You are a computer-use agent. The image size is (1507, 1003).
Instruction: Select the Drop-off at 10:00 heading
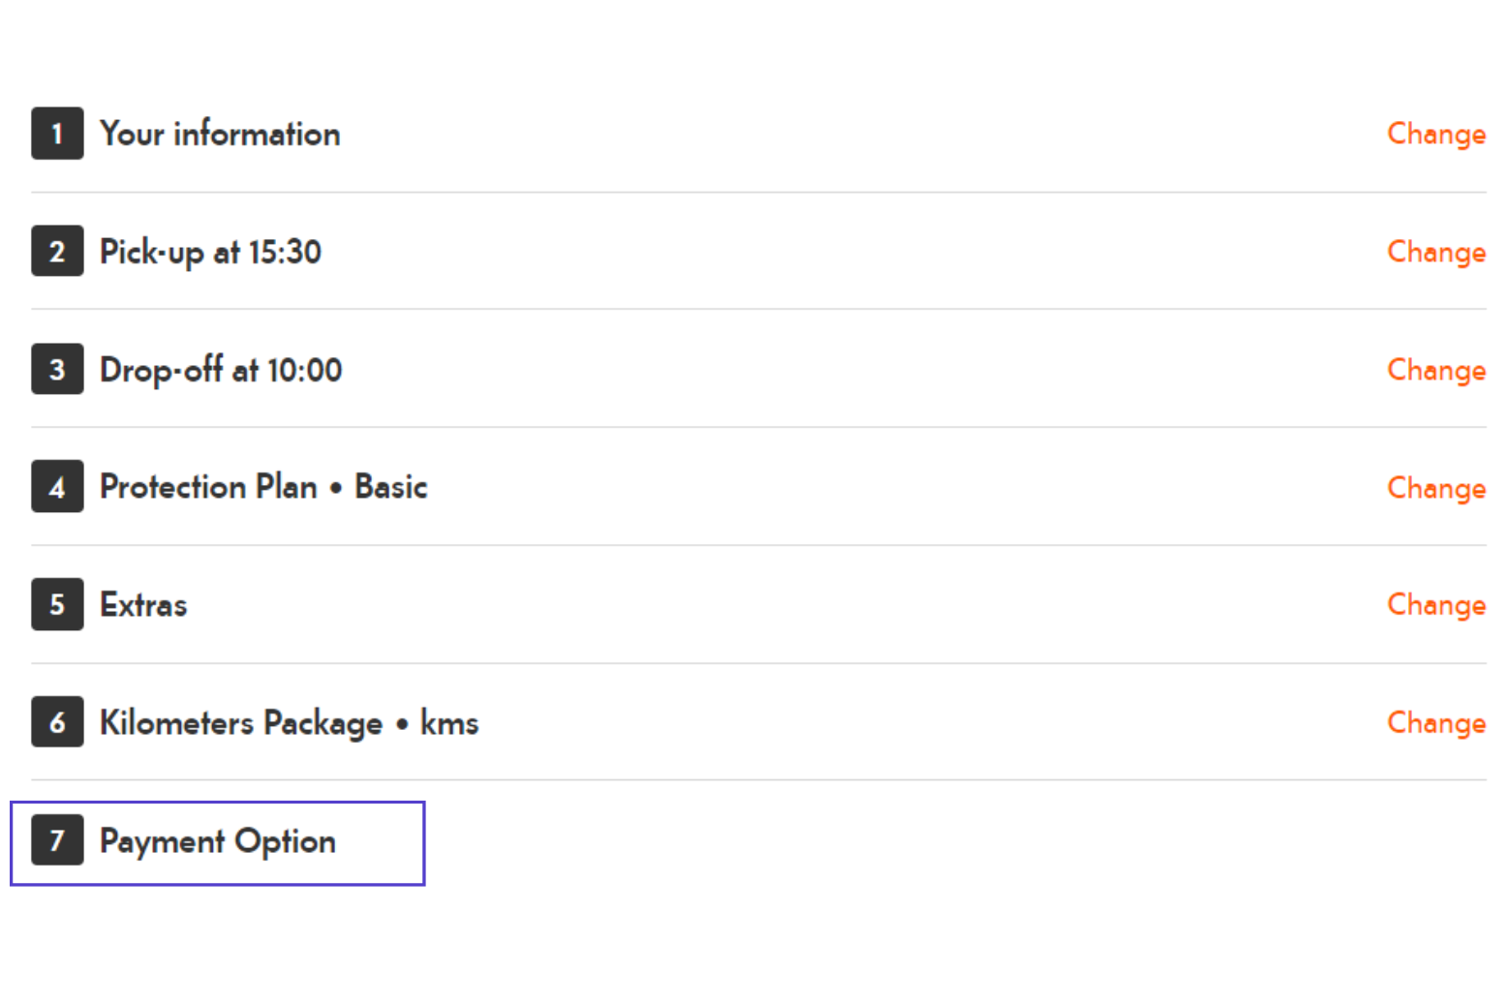221,370
